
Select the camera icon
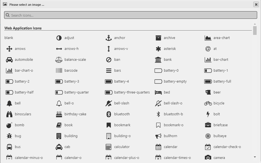pos(208,158)
